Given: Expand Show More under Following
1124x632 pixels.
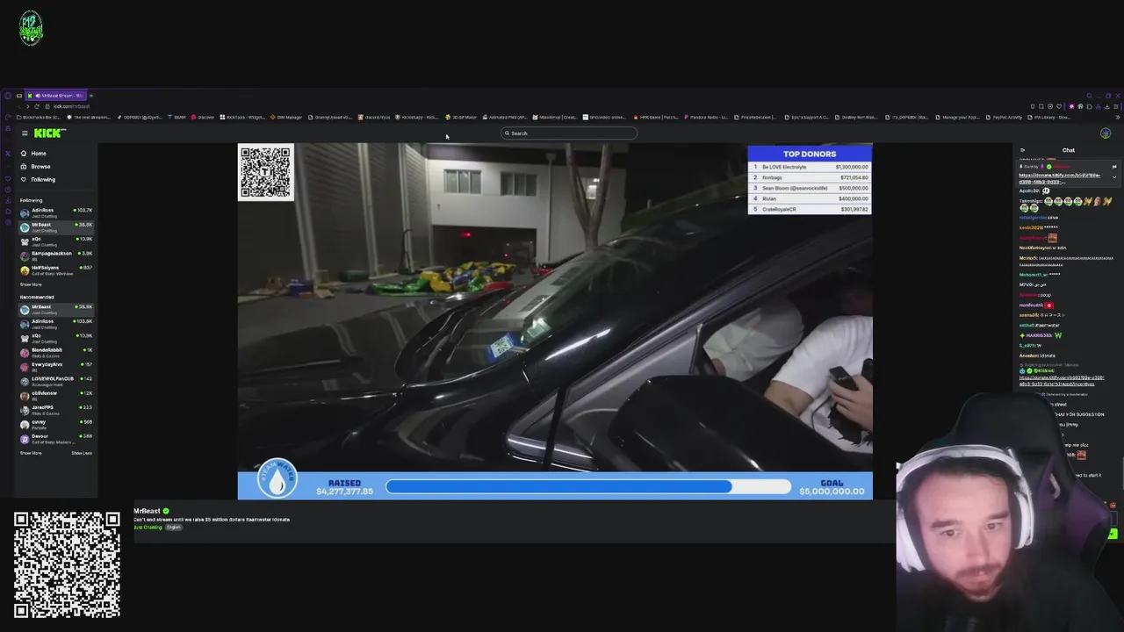Looking at the screenshot, I should click(31, 284).
